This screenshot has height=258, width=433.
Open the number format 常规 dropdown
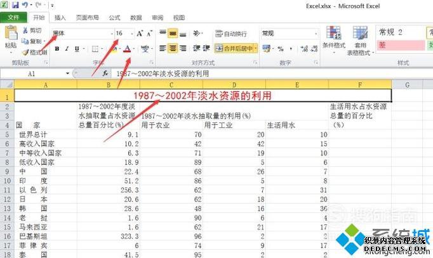click(316, 34)
